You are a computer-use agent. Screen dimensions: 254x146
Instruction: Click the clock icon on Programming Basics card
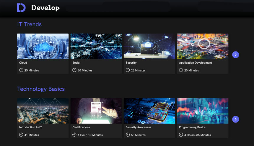pyautogui.click(x=181, y=135)
